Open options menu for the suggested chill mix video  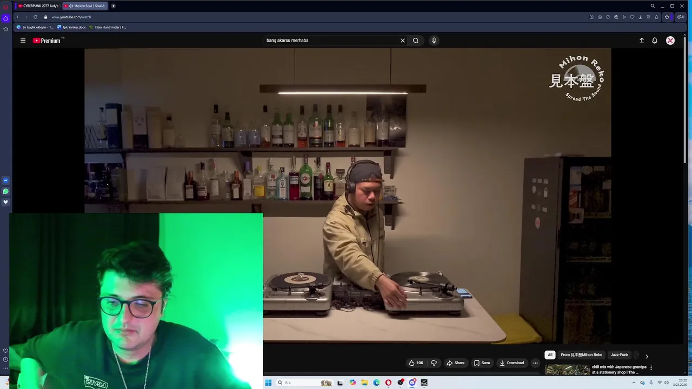[651, 367]
